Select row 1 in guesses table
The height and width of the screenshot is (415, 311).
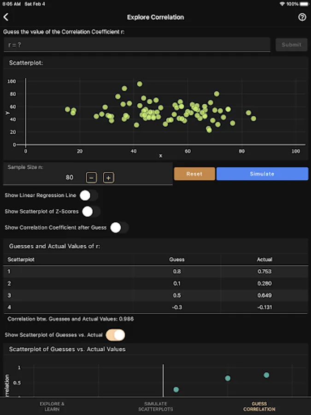pos(156,272)
